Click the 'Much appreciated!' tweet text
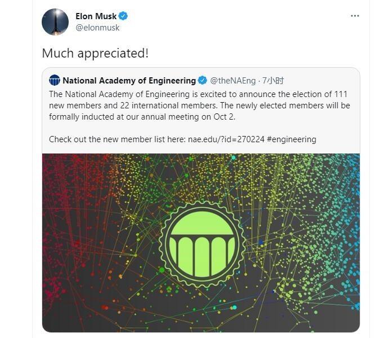The width and height of the screenshot is (384, 338). click(95, 53)
